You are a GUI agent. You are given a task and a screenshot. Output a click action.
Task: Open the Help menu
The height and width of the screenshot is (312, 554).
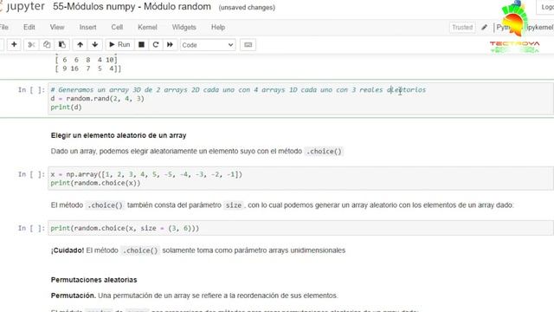(x=218, y=27)
